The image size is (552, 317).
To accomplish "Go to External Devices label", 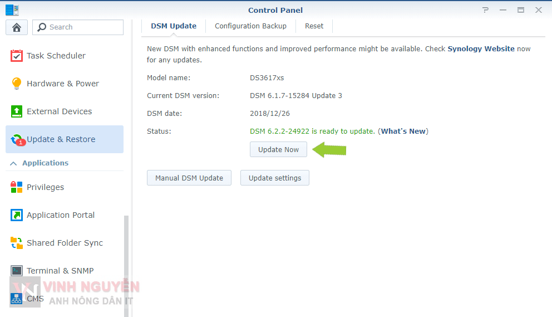I will point(59,111).
